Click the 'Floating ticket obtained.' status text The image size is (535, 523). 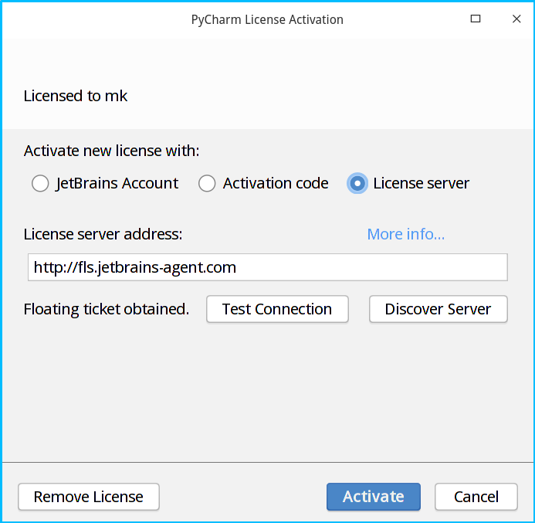click(107, 309)
